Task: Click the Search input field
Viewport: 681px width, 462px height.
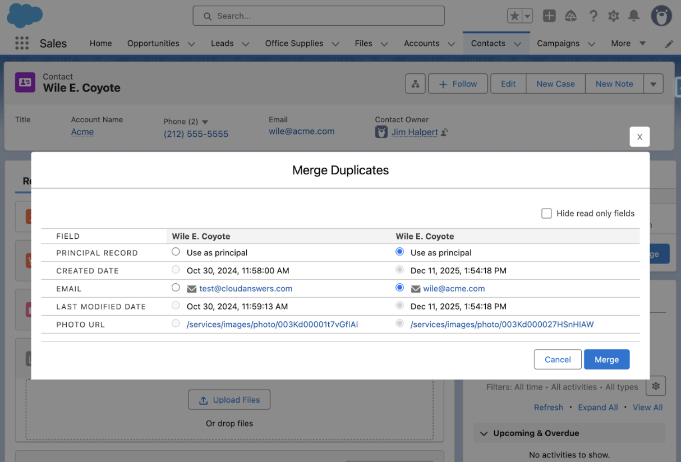Action: tap(319, 16)
